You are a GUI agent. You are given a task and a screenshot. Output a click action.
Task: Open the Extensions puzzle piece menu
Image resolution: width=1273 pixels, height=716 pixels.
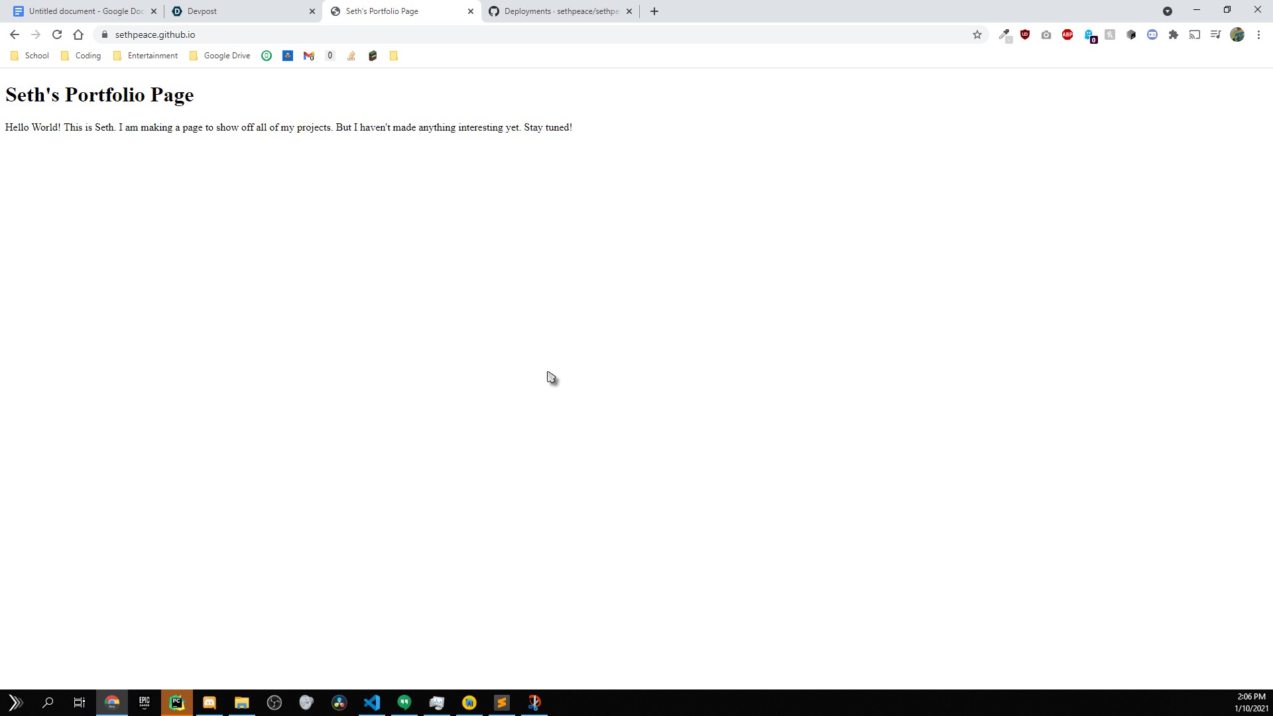pyautogui.click(x=1174, y=34)
